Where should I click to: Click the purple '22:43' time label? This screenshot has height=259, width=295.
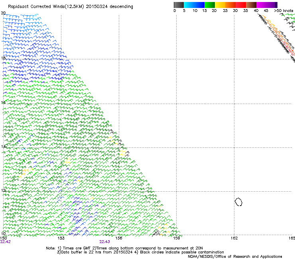pyautogui.click(x=104, y=242)
